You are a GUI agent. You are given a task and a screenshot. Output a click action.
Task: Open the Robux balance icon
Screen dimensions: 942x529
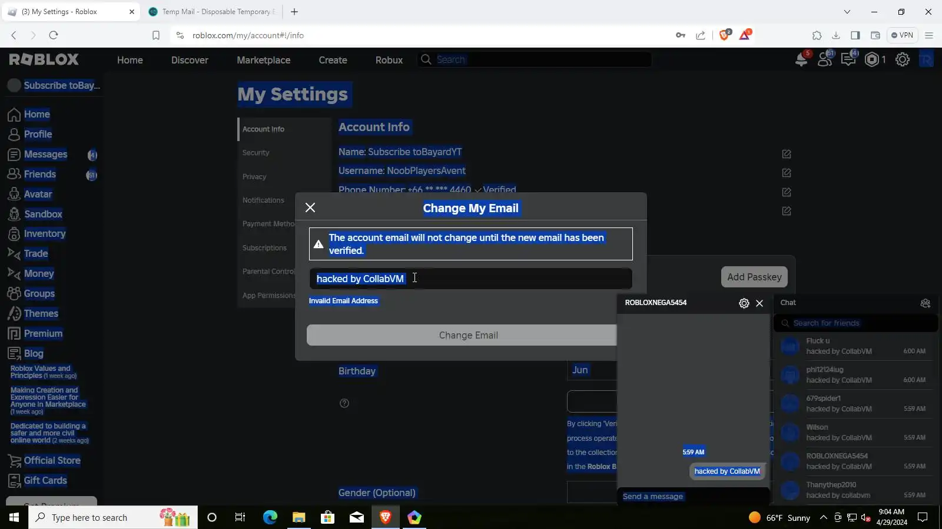pos(872,59)
